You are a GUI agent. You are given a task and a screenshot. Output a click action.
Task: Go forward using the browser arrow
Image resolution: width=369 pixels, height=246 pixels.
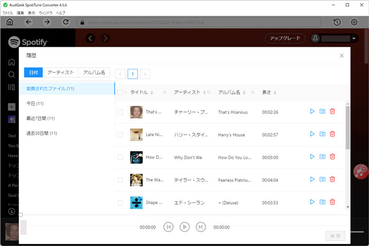(x=47, y=22)
